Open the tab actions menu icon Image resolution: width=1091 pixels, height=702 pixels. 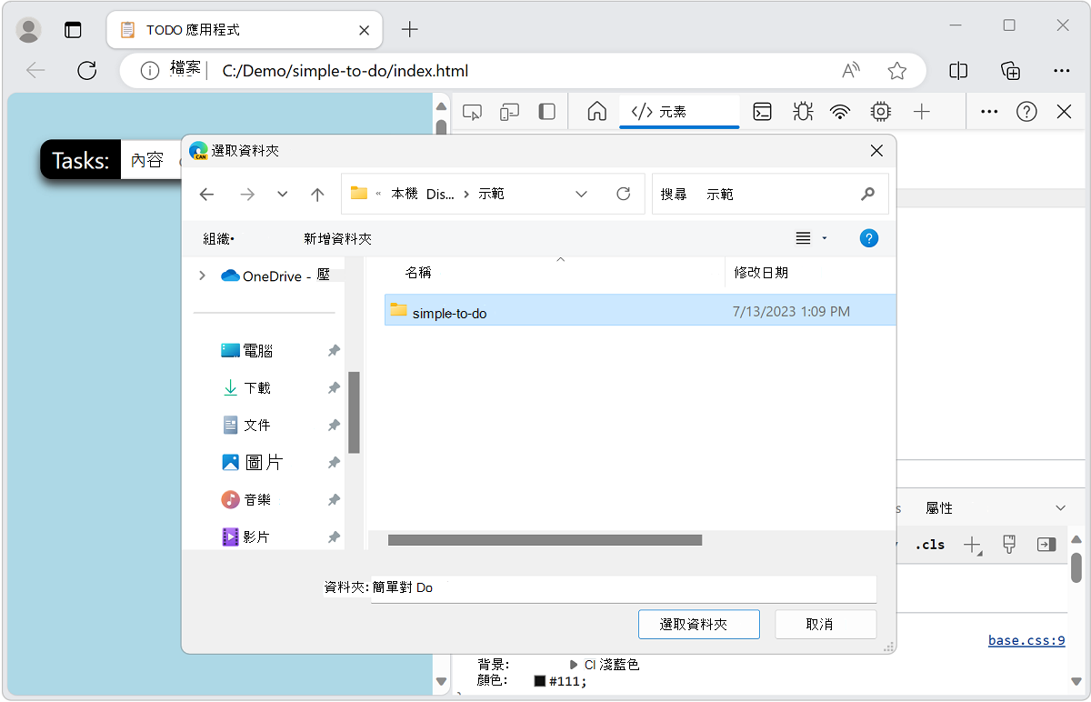coord(73,30)
